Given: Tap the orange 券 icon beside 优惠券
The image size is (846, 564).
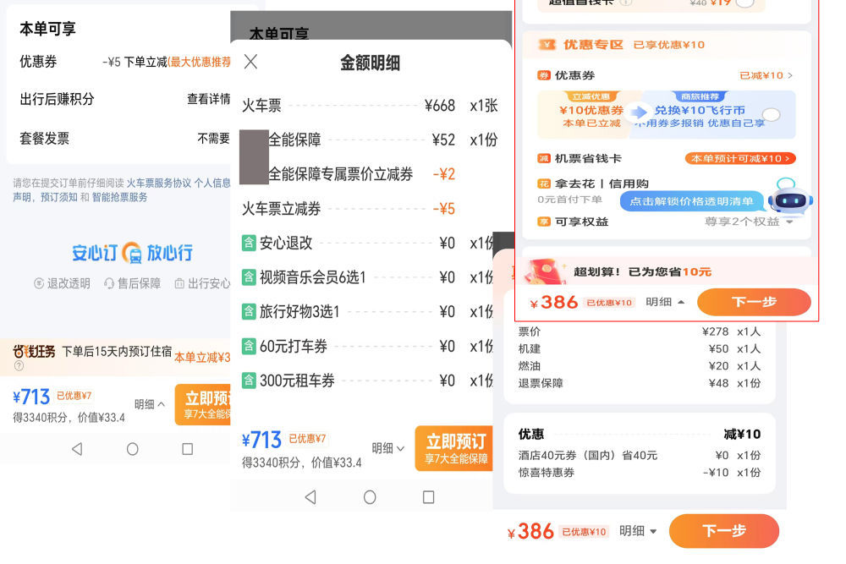Looking at the screenshot, I should click(x=544, y=75).
